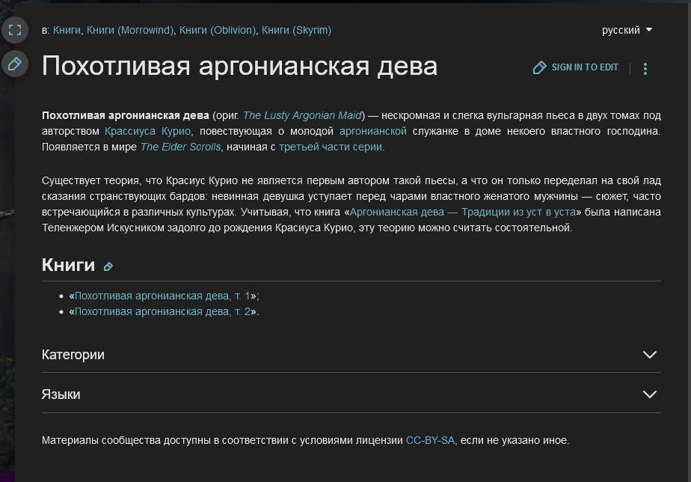Click the page title Похотливая аргонианская дева
The height and width of the screenshot is (482, 691).
240,66
